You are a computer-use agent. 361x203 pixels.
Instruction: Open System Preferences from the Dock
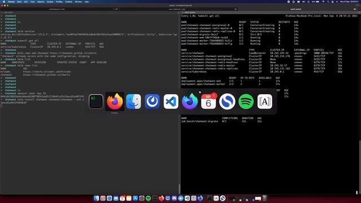pos(142,198)
